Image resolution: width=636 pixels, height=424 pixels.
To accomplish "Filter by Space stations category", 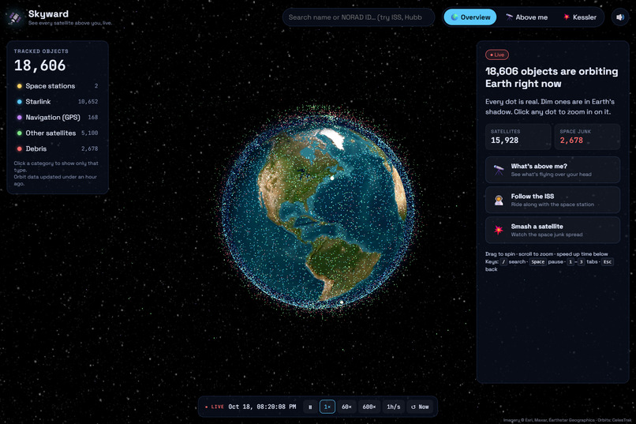I will [58, 86].
